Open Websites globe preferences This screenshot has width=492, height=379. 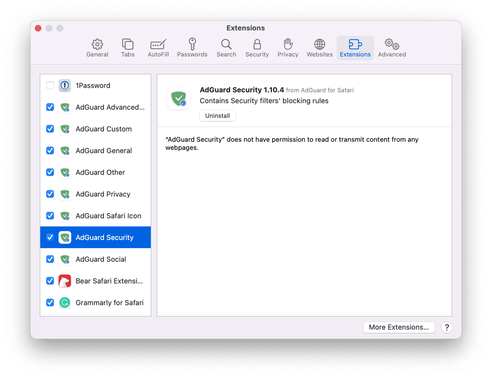click(320, 48)
